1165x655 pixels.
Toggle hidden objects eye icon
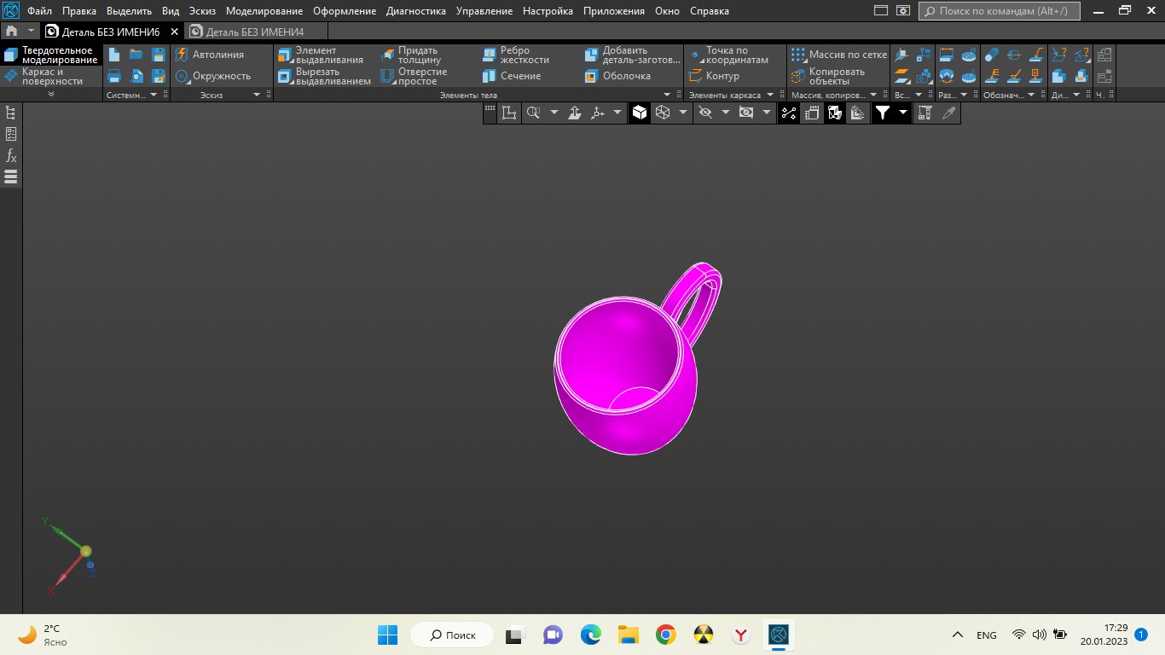click(x=705, y=113)
